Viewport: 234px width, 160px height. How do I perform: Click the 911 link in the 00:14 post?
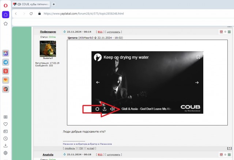pos(100,32)
